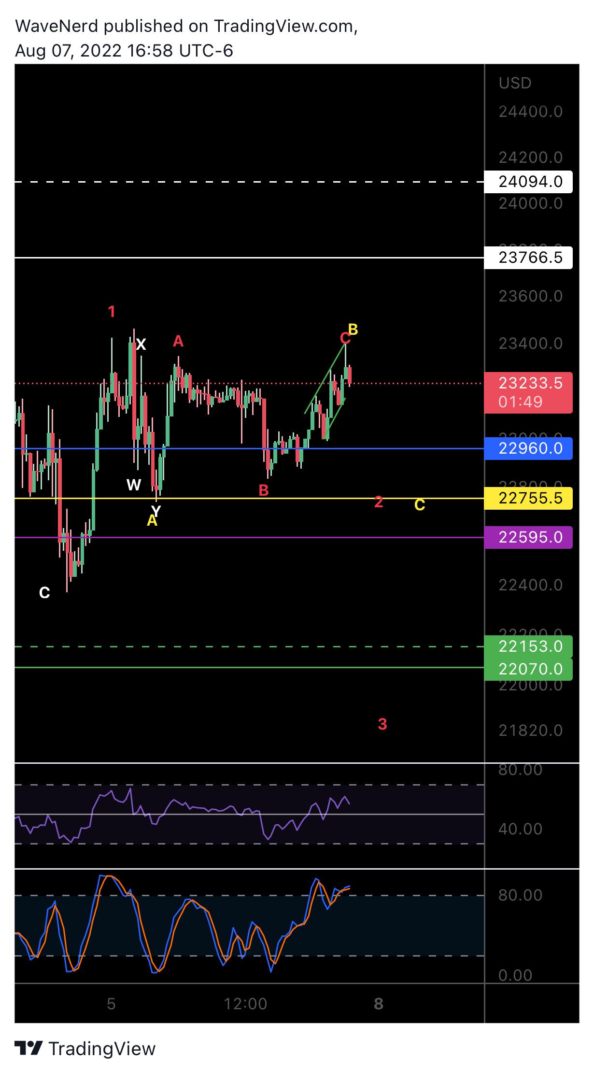Click the 12:00 time axis label
594x1074 pixels.
(245, 1004)
